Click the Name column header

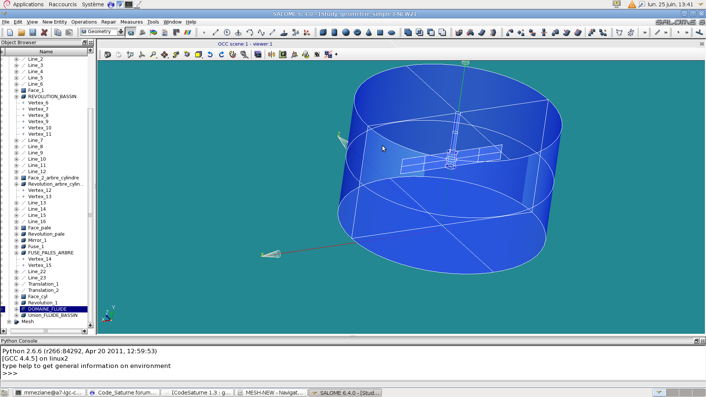(46, 52)
